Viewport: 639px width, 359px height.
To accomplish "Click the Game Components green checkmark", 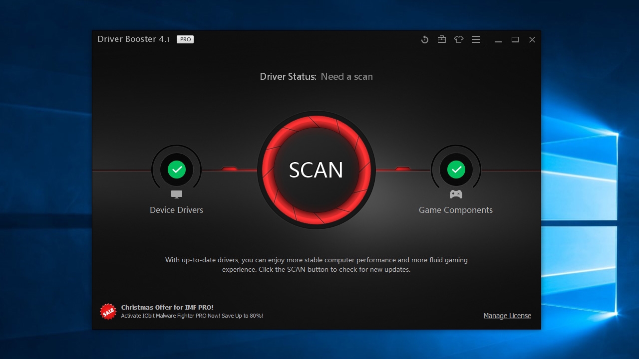I will coord(456,170).
